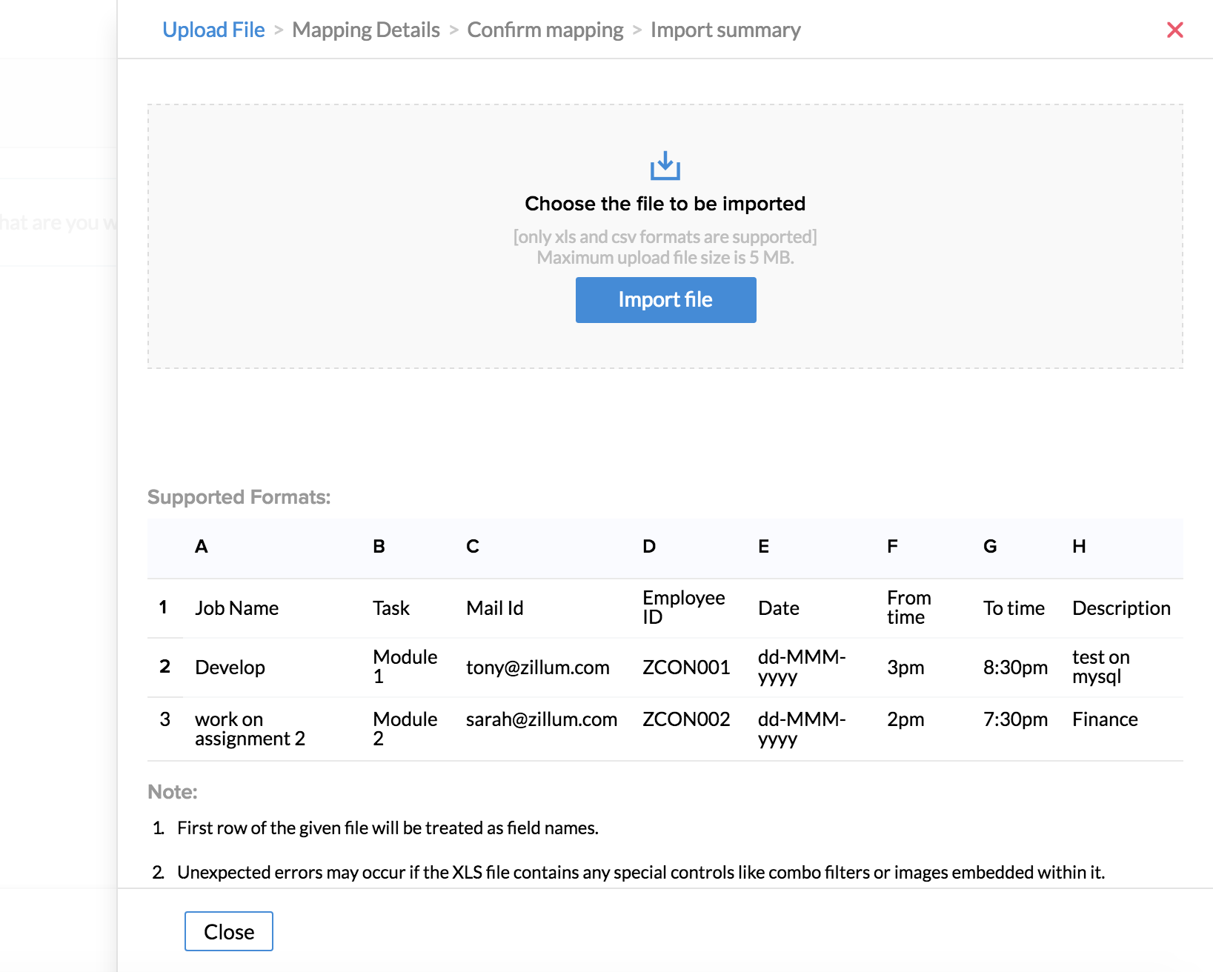
Task: Go to the Upload File step
Action: coord(213,30)
